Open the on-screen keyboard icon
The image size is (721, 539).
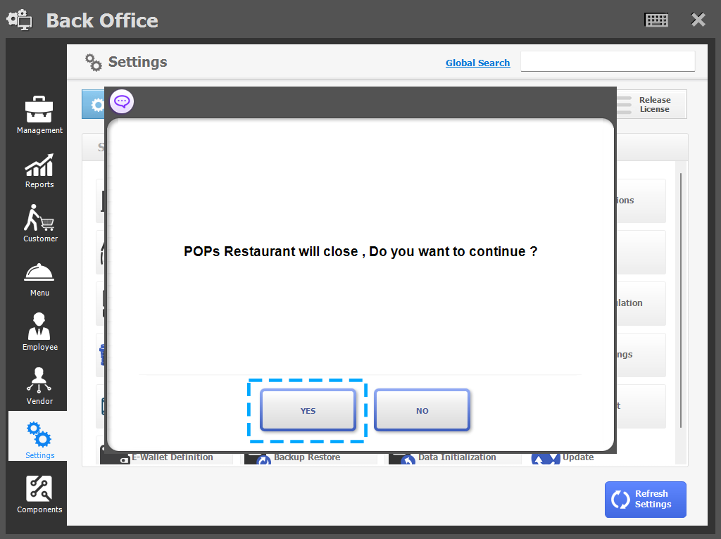coord(656,19)
